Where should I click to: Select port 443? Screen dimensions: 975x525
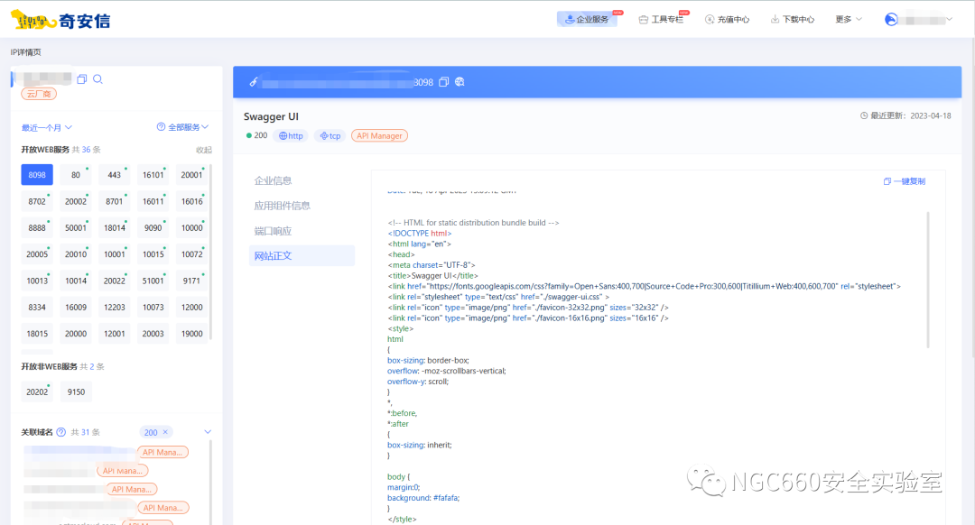point(115,175)
